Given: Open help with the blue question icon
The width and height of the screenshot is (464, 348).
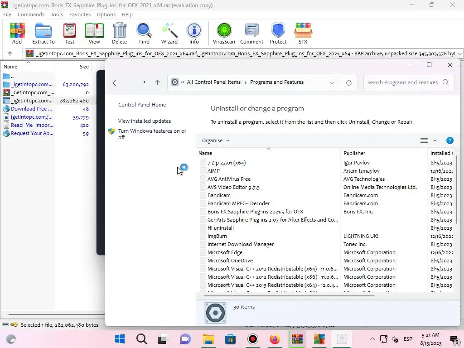Looking at the screenshot, I should click(450, 140).
